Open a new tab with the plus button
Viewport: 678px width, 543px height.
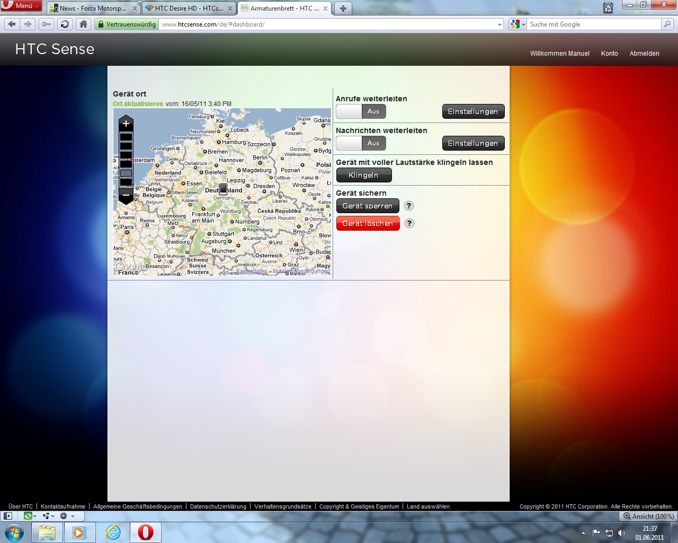[x=343, y=8]
